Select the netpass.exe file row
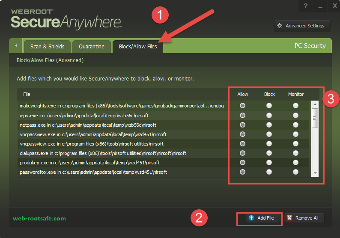 163,125
